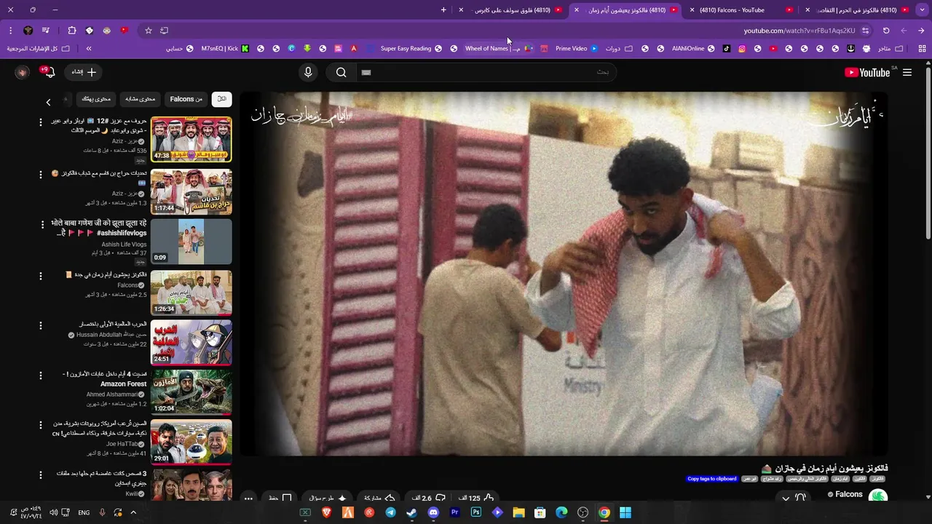Open Telegram from the taskbar
Viewport: 932px width, 524px height.
tap(390, 512)
